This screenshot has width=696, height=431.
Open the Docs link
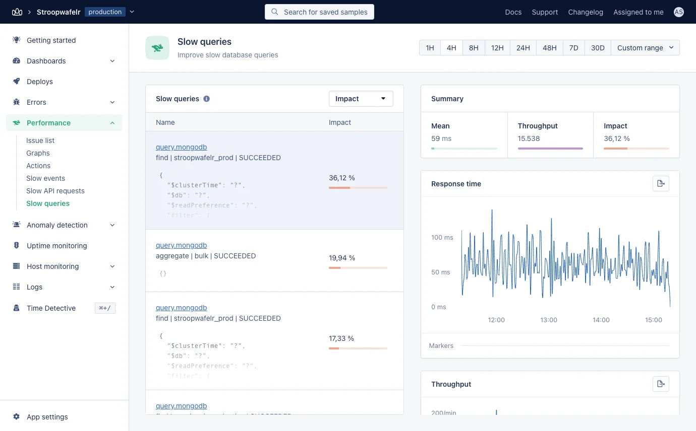pos(513,12)
